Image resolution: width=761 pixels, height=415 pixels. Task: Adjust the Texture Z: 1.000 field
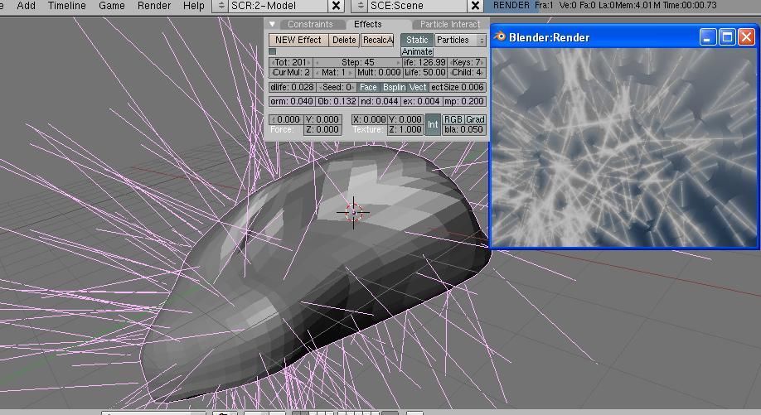pos(405,129)
